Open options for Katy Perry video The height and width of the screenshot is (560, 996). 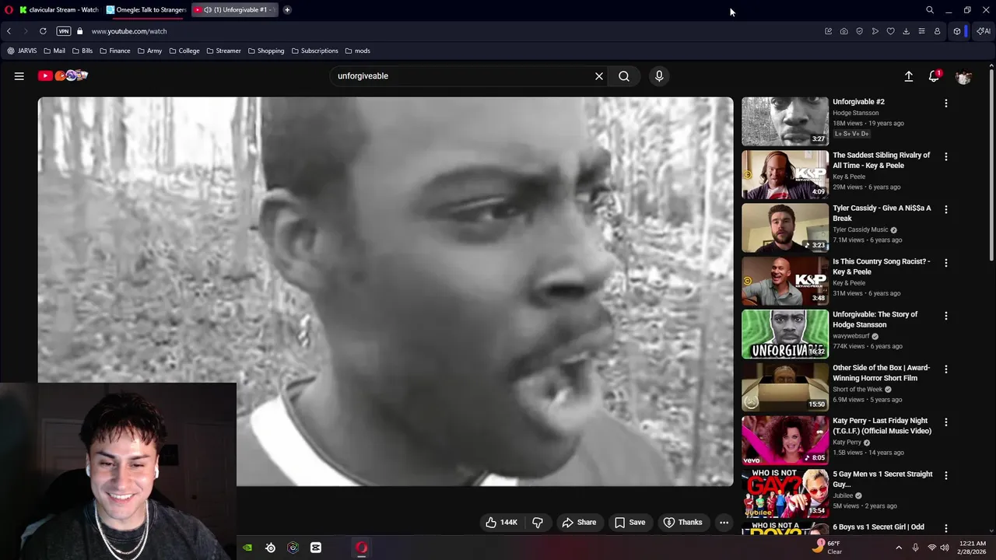[946, 422]
